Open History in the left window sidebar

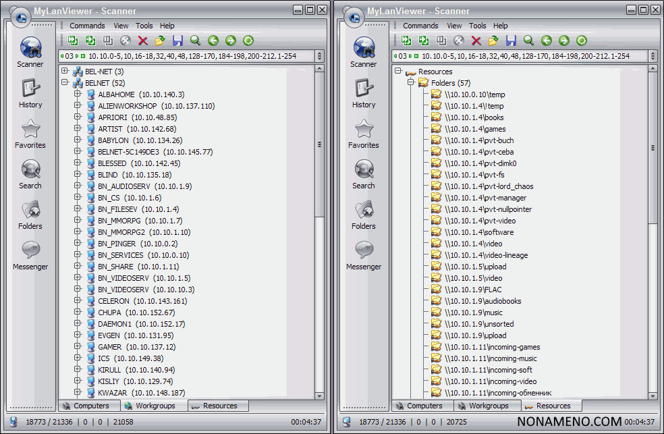[x=30, y=94]
